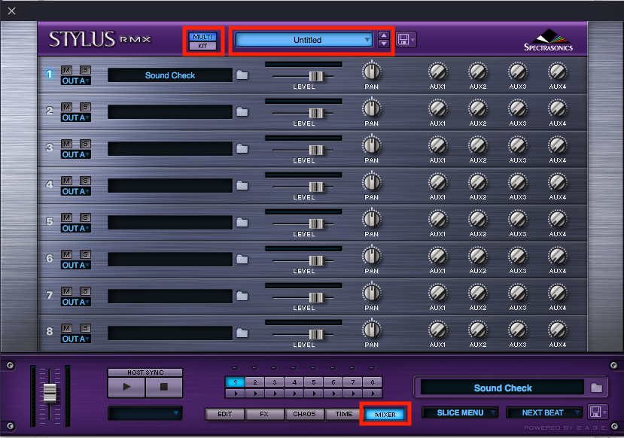Mute part 1 with M button
The height and width of the screenshot is (438, 624).
66,70
